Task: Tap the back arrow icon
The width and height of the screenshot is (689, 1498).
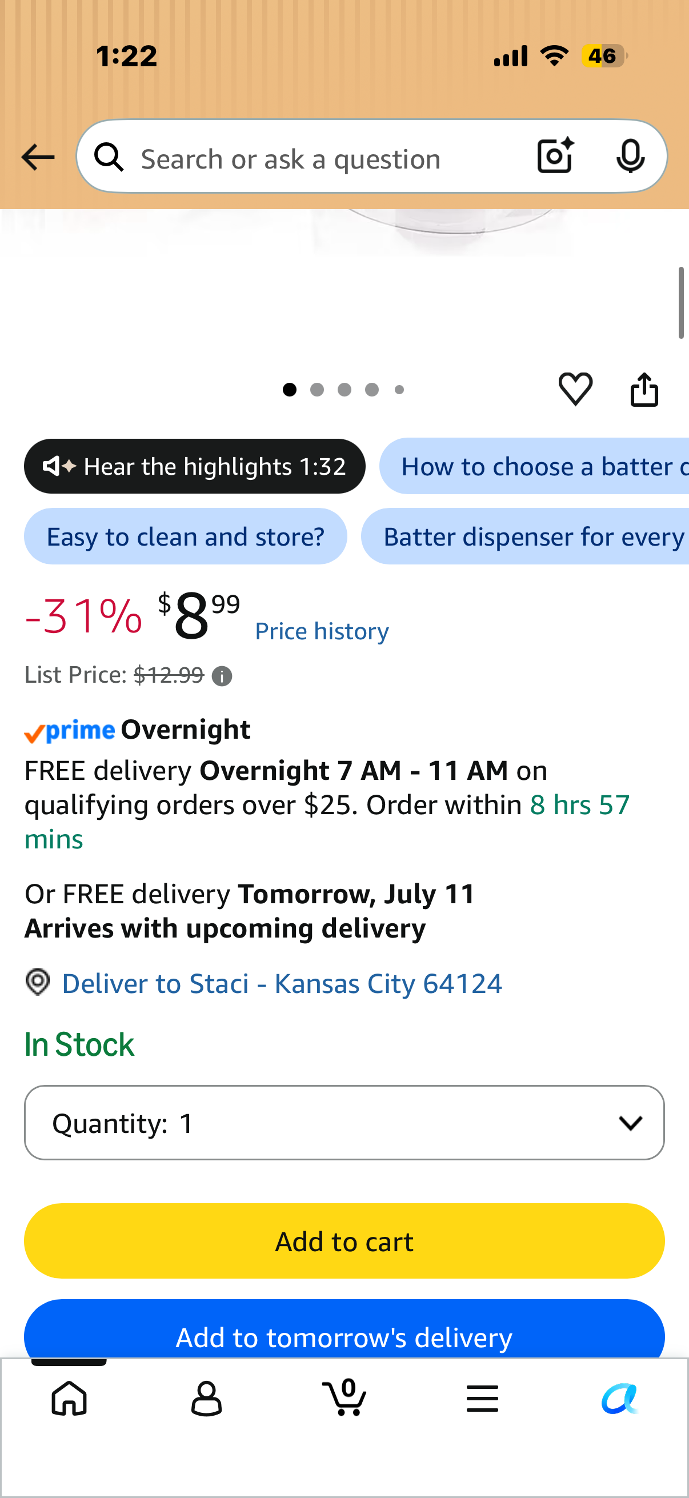Action: [x=38, y=157]
